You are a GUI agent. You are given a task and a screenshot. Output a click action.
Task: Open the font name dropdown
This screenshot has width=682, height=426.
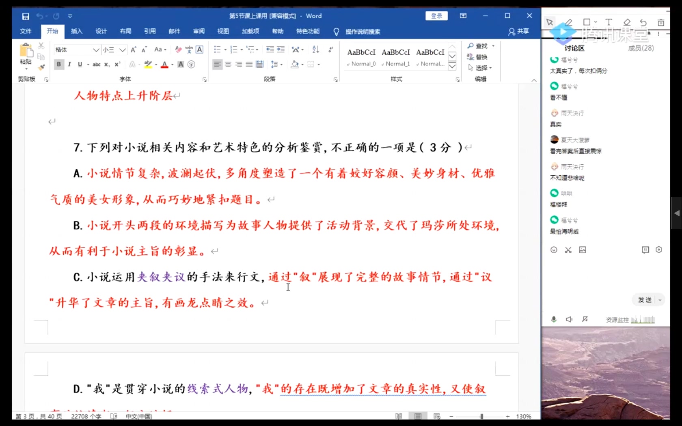point(96,49)
